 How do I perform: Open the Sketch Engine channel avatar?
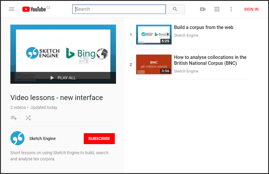coord(17,138)
